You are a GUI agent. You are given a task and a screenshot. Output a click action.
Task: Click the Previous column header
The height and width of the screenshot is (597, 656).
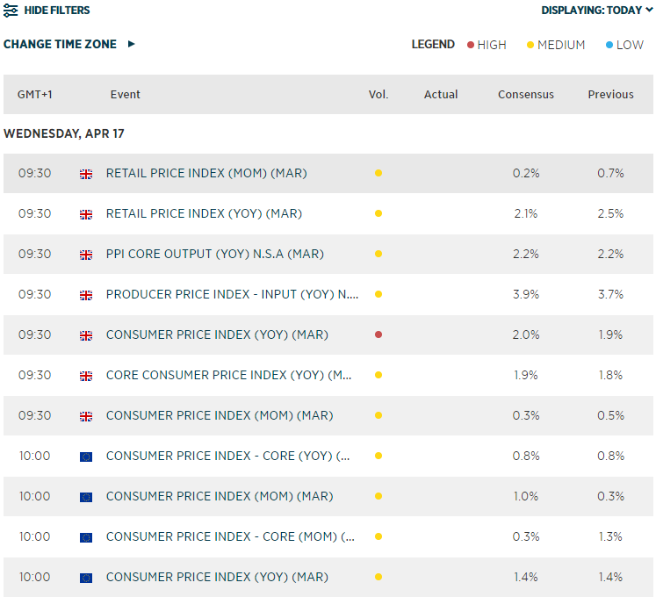point(610,95)
